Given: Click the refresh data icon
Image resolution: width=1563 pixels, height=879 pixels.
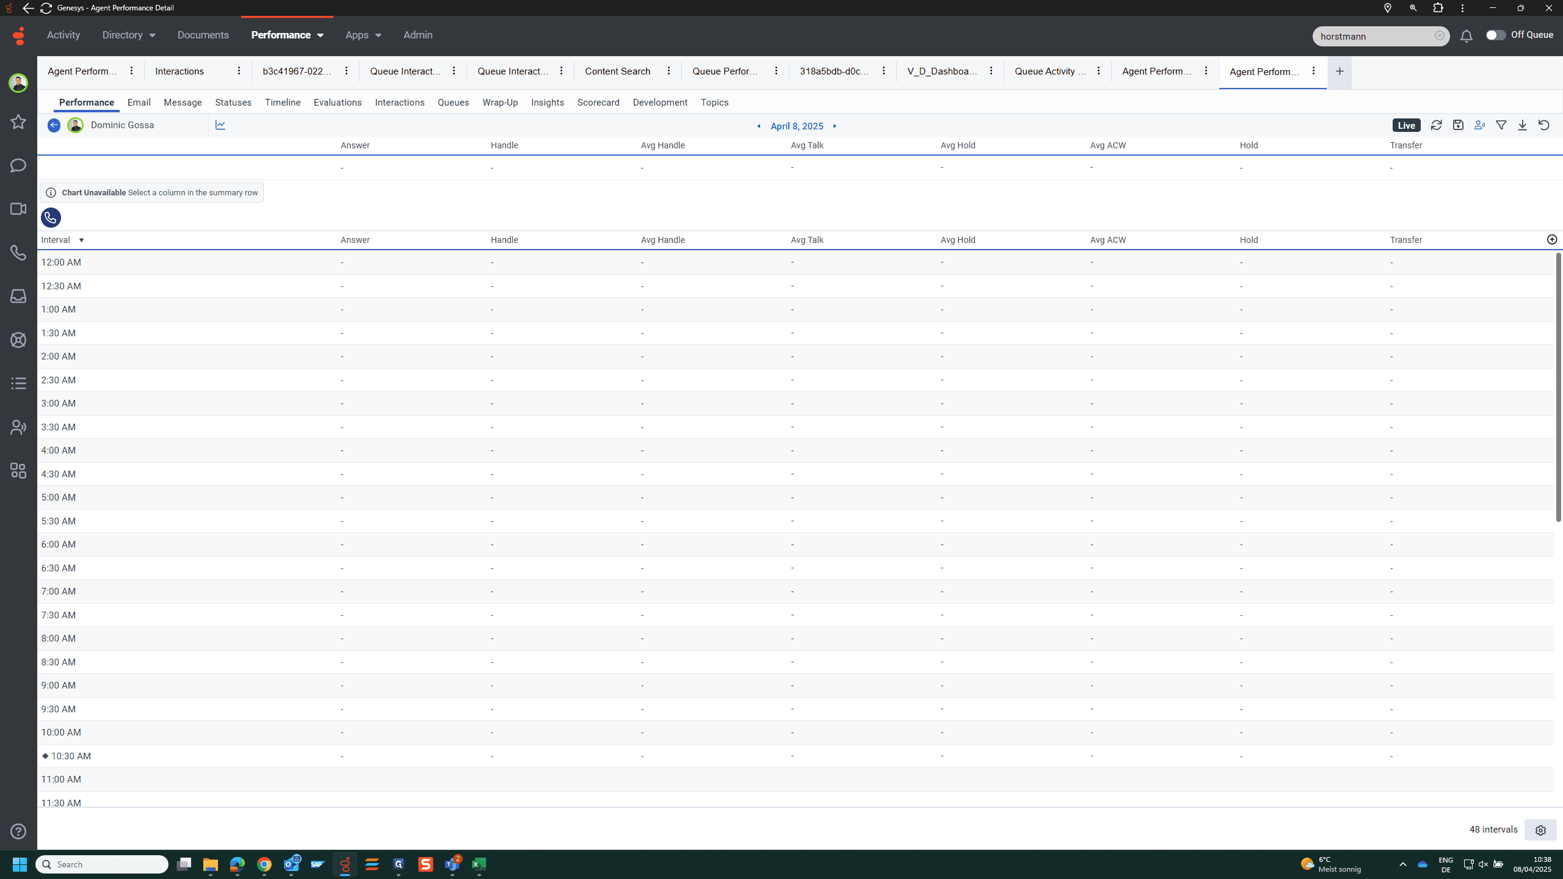Looking at the screenshot, I should point(1436,125).
